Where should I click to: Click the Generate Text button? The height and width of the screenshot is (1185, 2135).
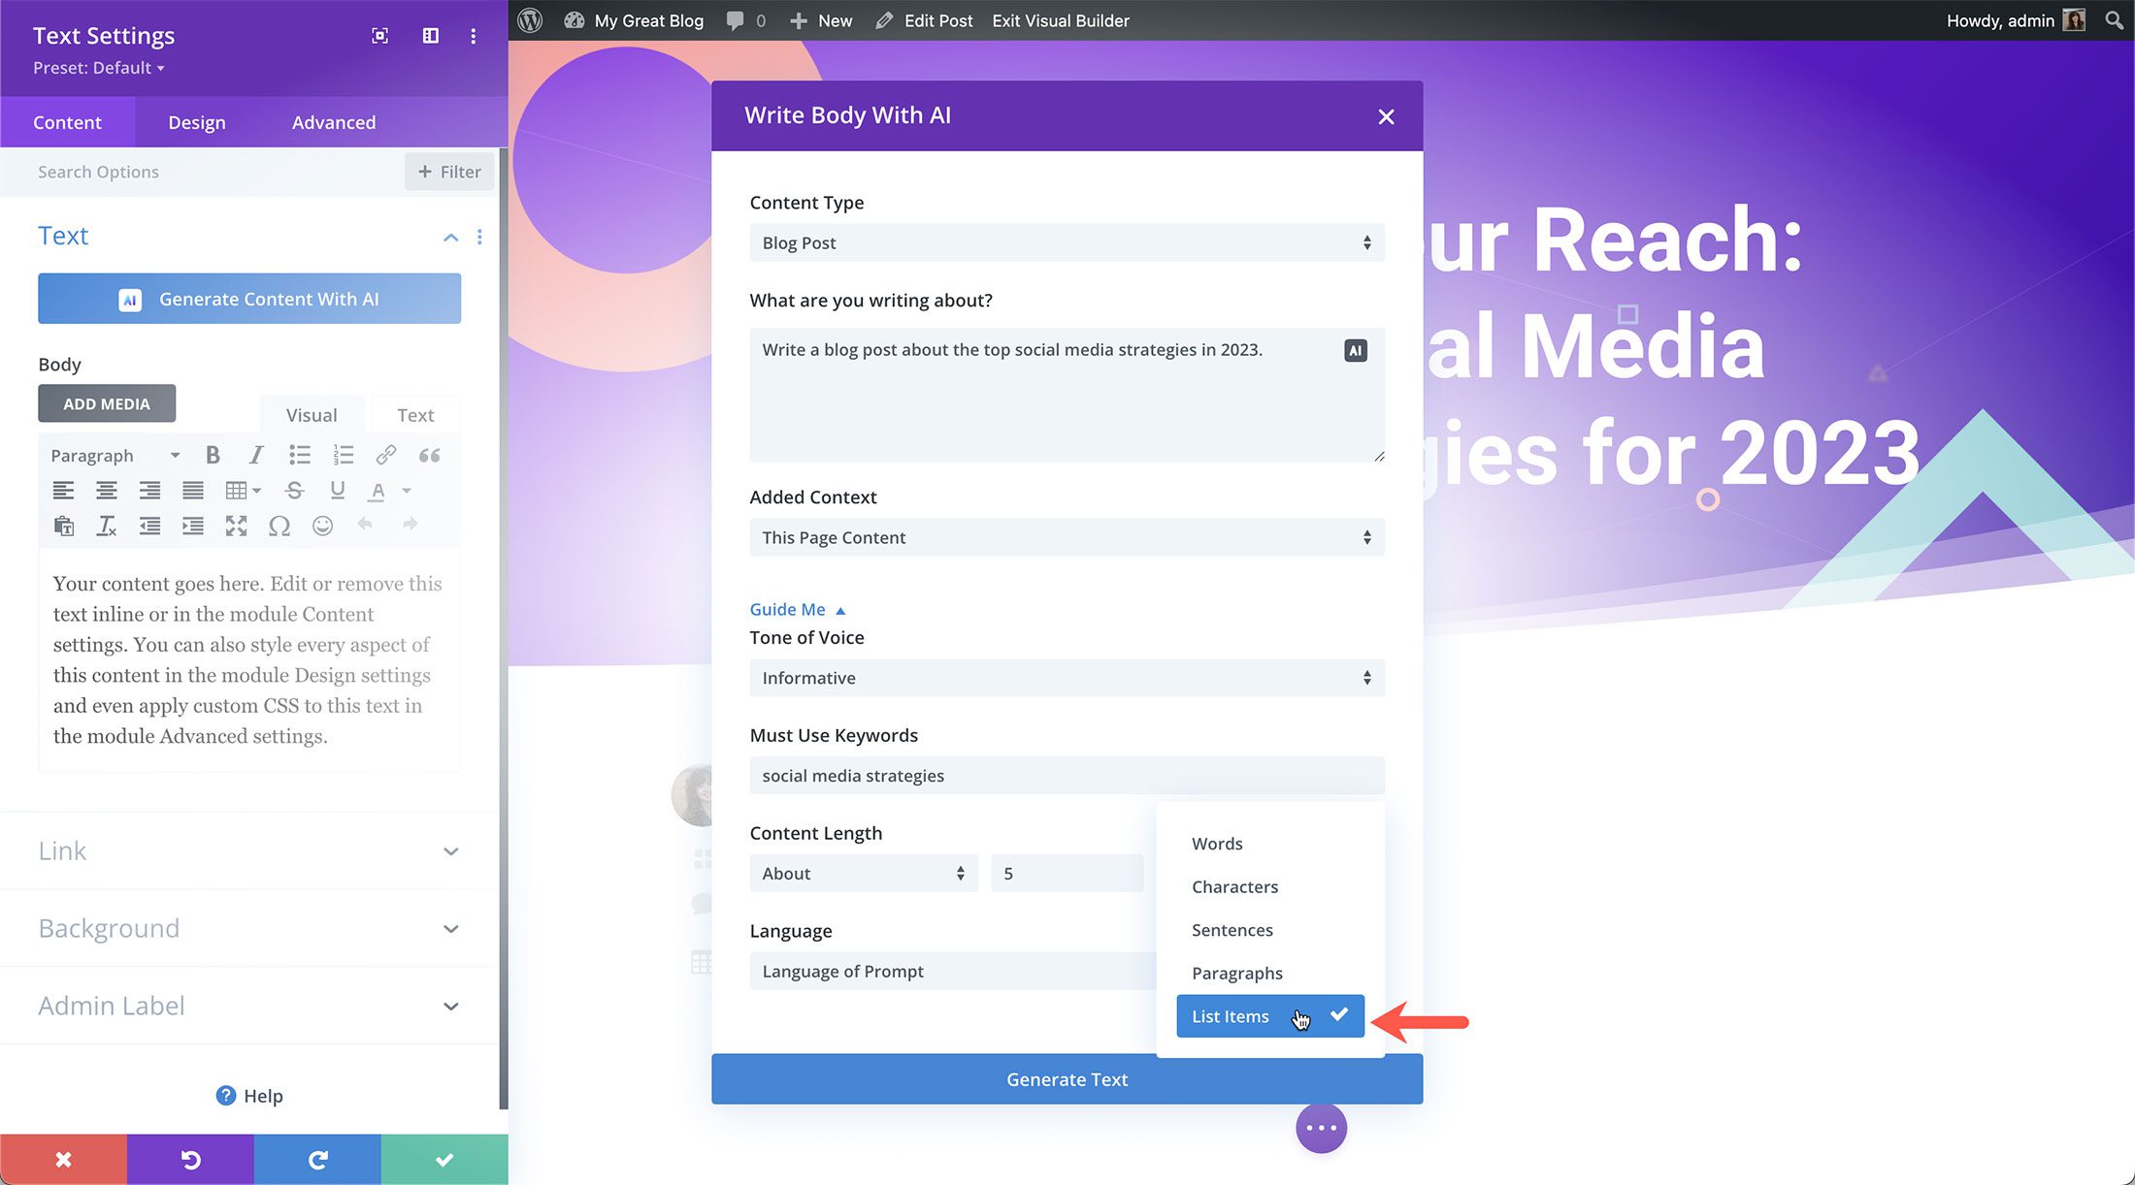1067,1078
